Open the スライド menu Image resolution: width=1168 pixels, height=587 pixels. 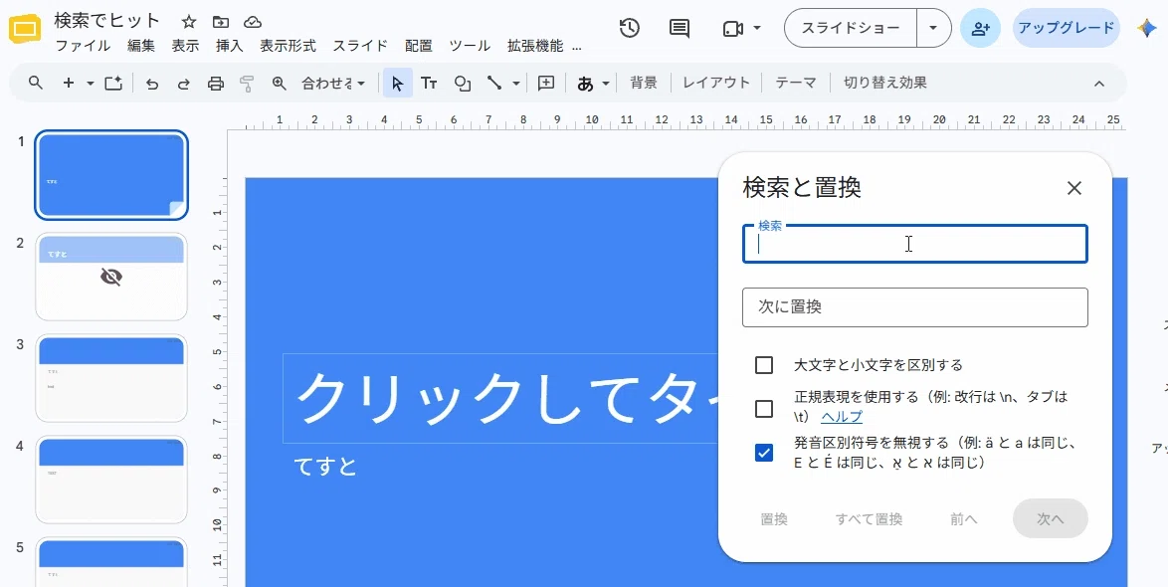click(360, 46)
